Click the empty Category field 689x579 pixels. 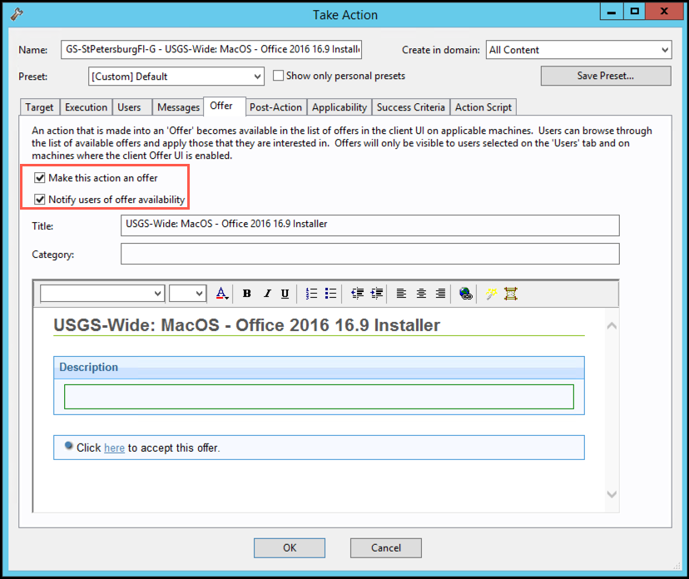click(370, 254)
